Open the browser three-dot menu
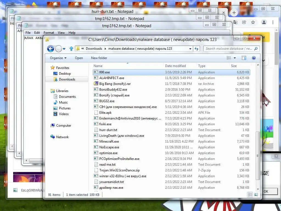The width and height of the screenshot is (281, 211). tap(273, 22)
